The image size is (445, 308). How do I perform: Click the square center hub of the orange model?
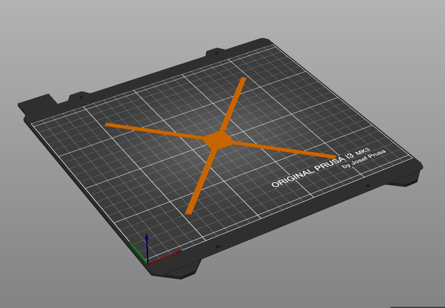pyautogui.click(x=218, y=139)
